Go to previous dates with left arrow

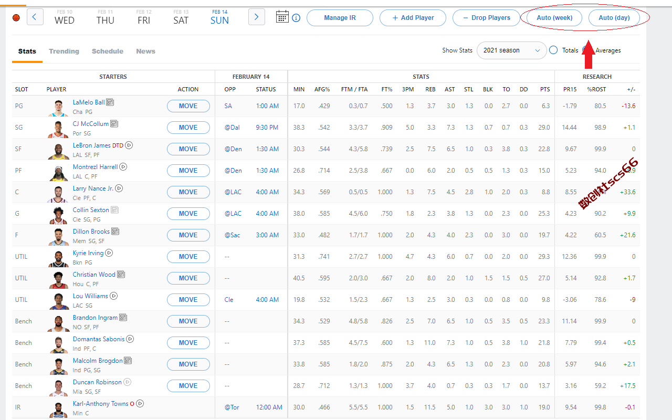(35, 17)
